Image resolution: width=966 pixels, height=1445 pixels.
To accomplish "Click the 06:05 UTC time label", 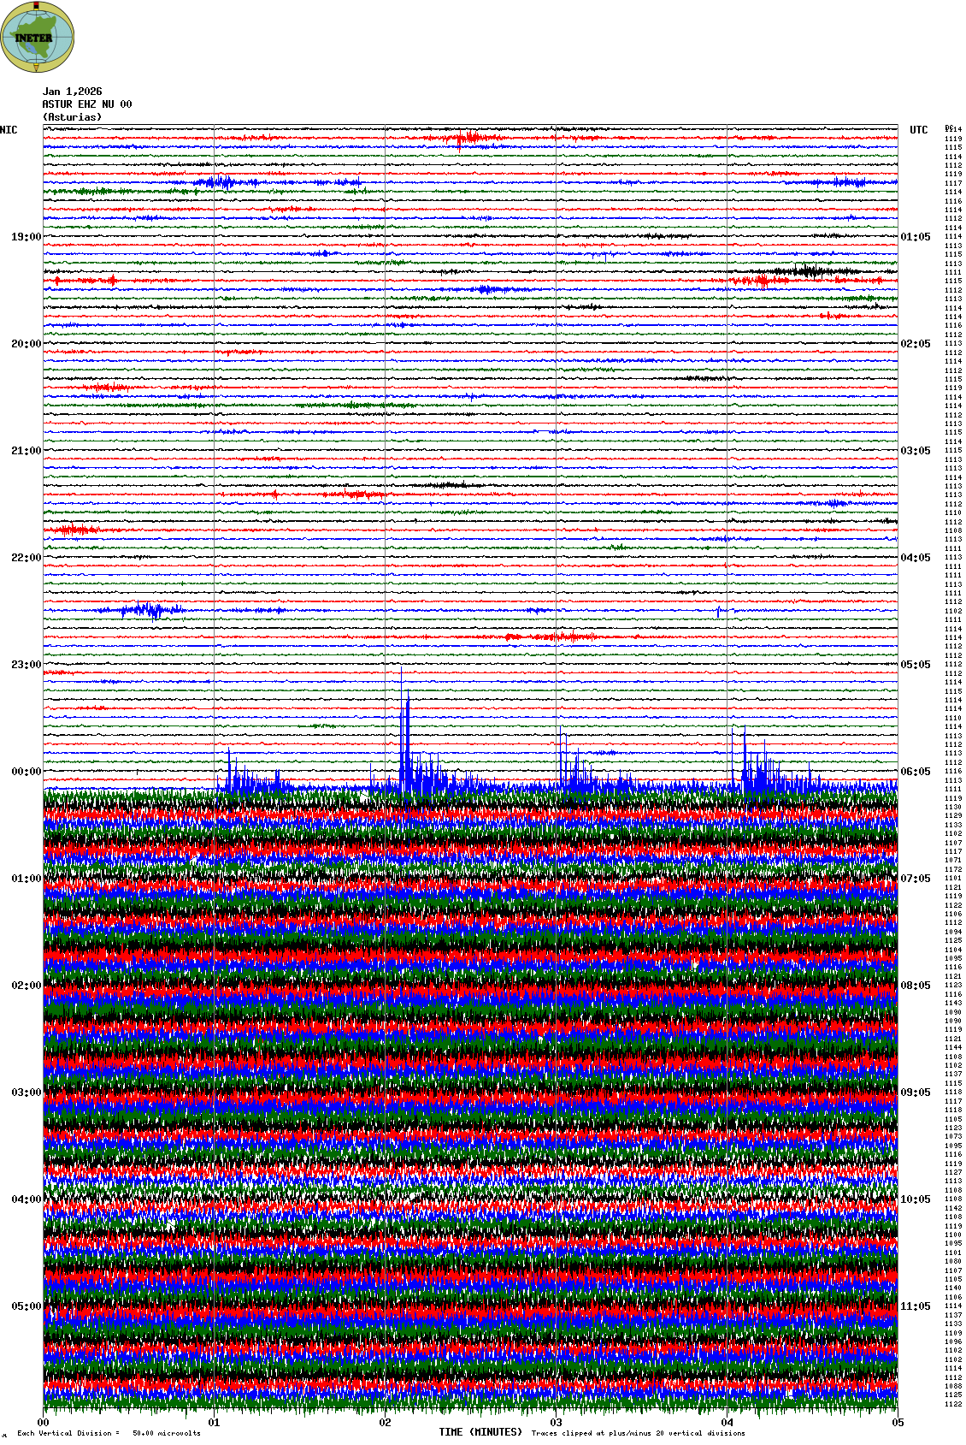I will (x=915, y=772).
